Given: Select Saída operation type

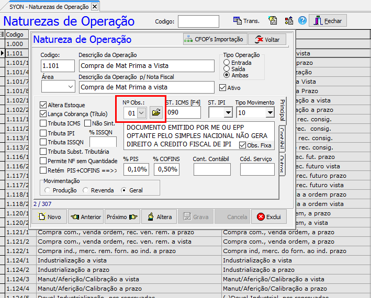Looking at the screenshot, I should click(227, 69).
